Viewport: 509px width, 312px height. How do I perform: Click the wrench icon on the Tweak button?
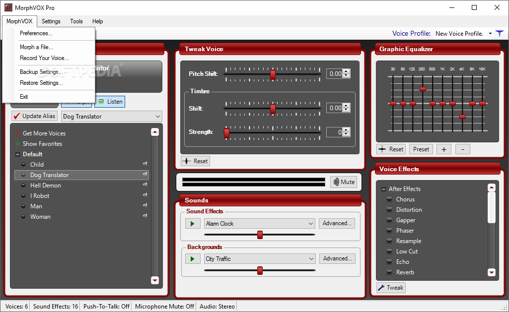click(381, 288)
